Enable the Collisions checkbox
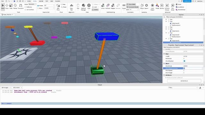The image size is (205, 115). pyautogui.click(x=25, y=7)
